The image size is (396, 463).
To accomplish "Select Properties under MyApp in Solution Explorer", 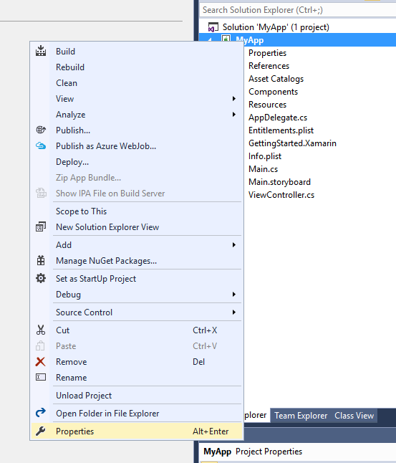I will (x=267, y=53).
